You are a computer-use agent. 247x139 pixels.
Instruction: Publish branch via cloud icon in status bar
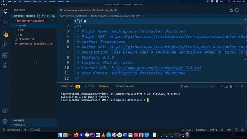coord(26,130)
